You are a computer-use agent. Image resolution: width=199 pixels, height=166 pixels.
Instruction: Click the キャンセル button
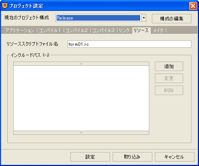(175, 157)
